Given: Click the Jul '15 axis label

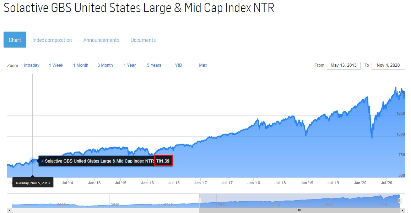Looking at the screenshot, I should tap(120, 183).
